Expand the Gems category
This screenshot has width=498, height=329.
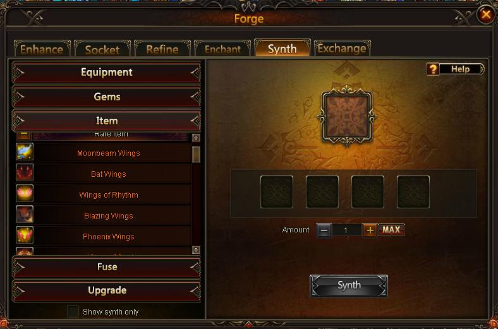point(107,97)
